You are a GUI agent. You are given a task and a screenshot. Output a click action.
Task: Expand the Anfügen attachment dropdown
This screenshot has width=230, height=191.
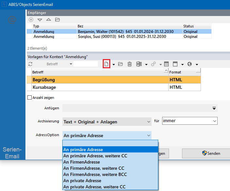(x=214, y=108)
